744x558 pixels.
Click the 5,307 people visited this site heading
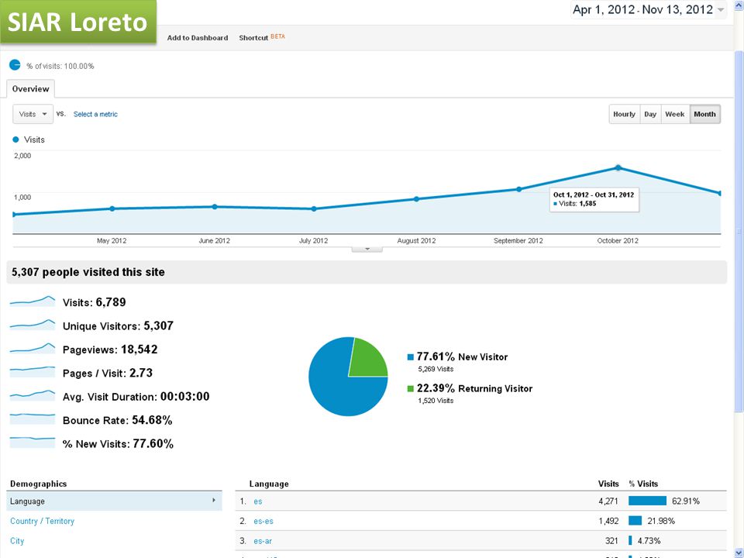88,272
